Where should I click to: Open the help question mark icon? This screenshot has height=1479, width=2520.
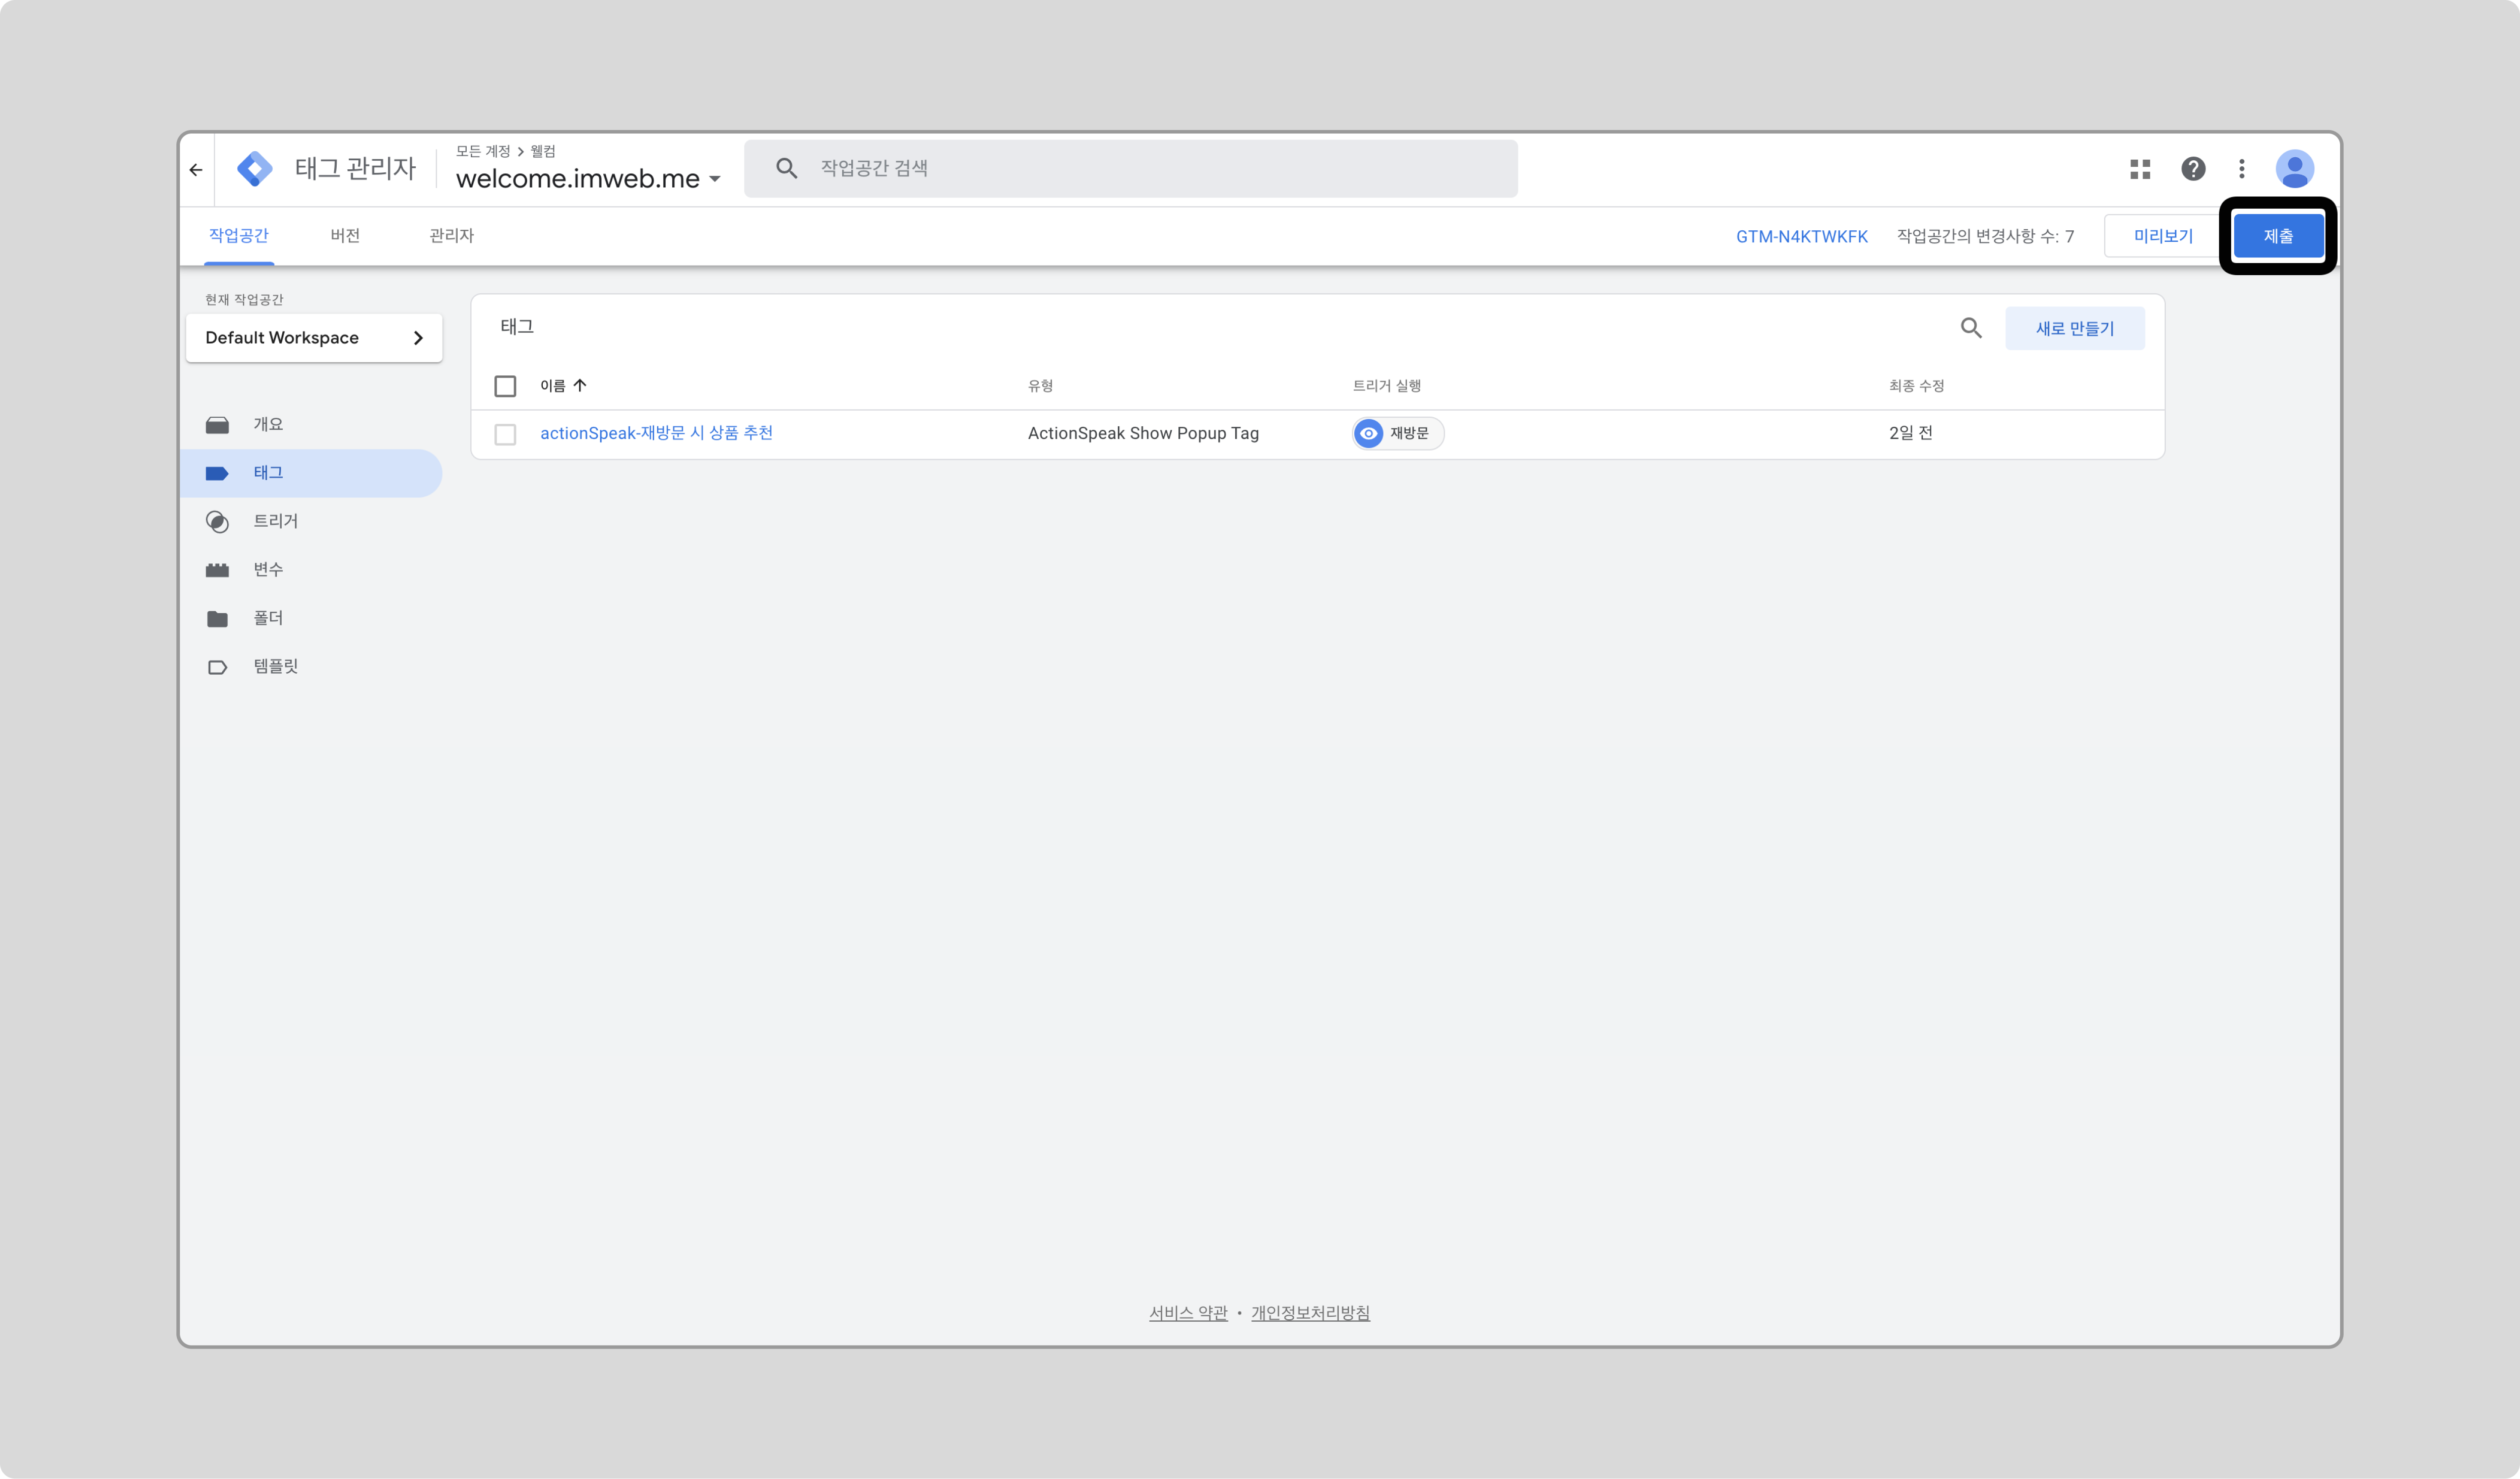click(2193, 169)
